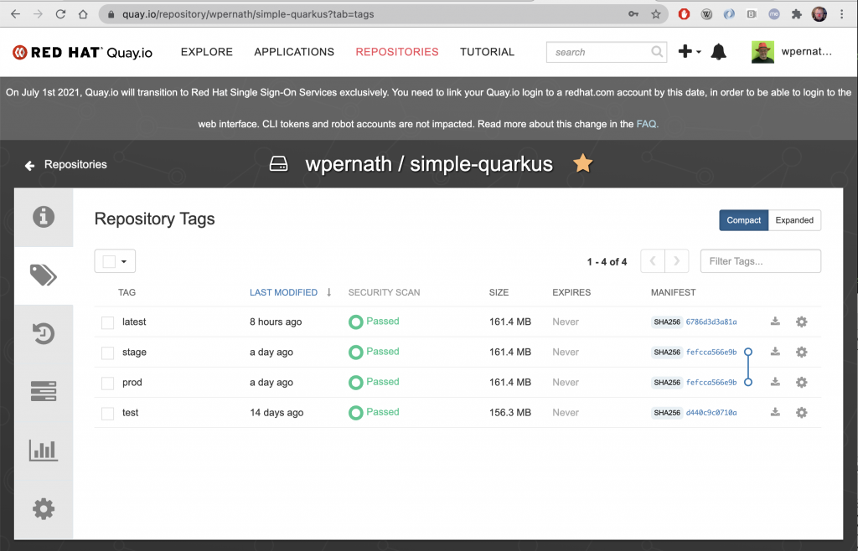The image size is (858, 551).
Task: Open the Tutorial menu item
Action: [x=487, y=52]
